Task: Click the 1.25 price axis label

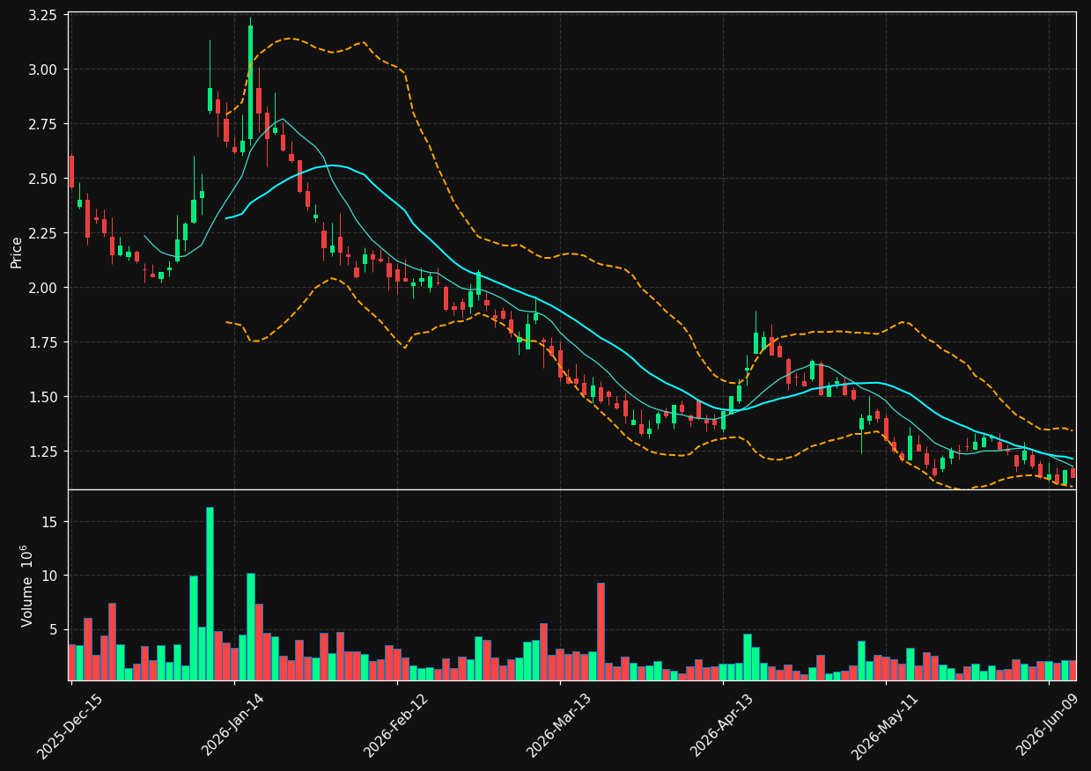Action: pyautogui.click(x=44, y=452)
